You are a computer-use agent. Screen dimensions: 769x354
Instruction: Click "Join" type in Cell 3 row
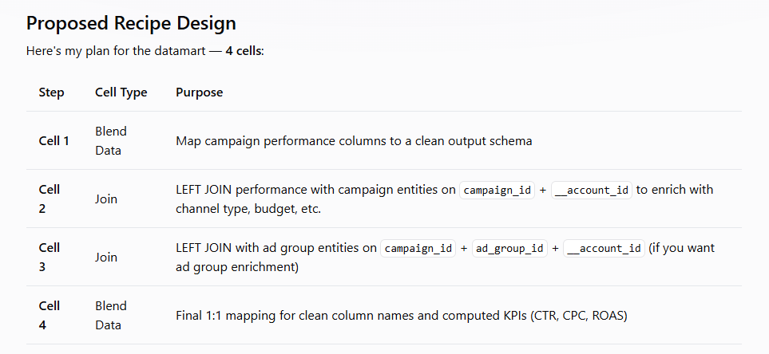tap(106, 257)
